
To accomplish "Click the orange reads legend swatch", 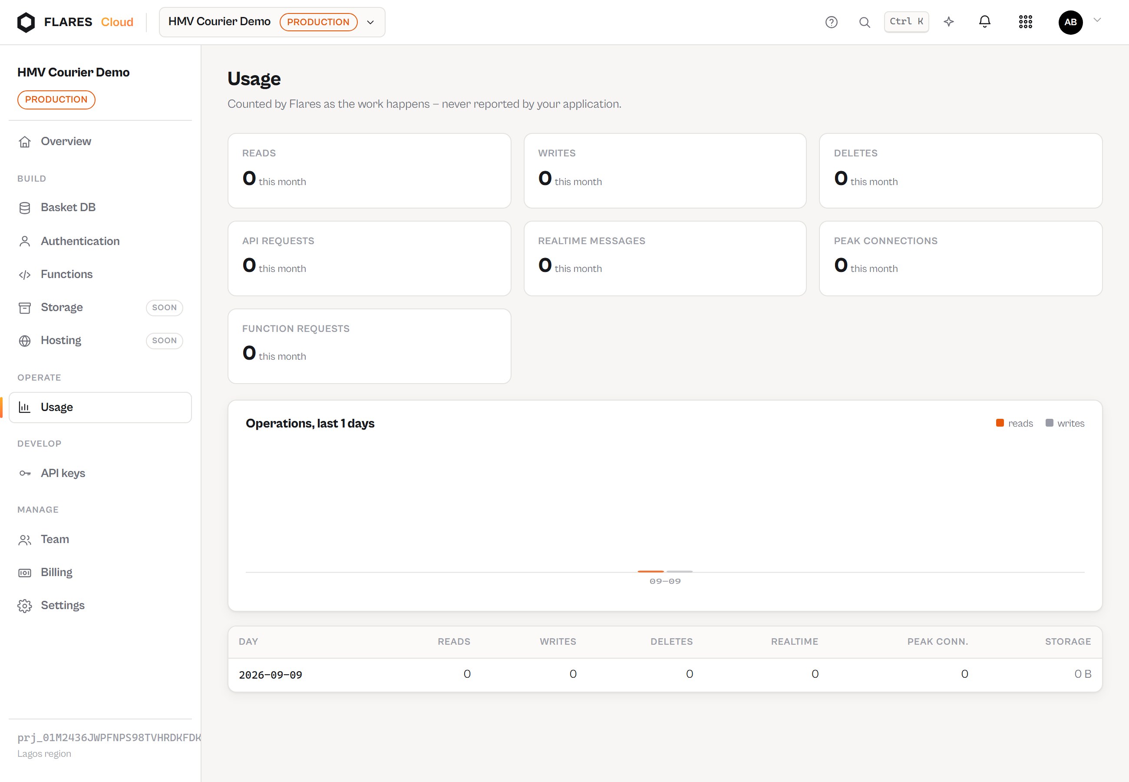I will [1000, 423].
